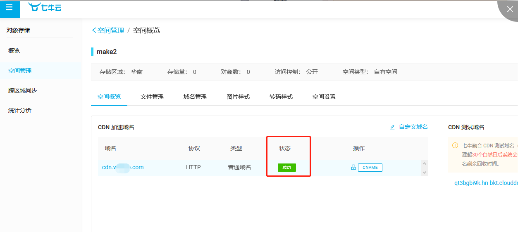
Task: Click the 存储区域 华南 info
Action: (121, 72)
